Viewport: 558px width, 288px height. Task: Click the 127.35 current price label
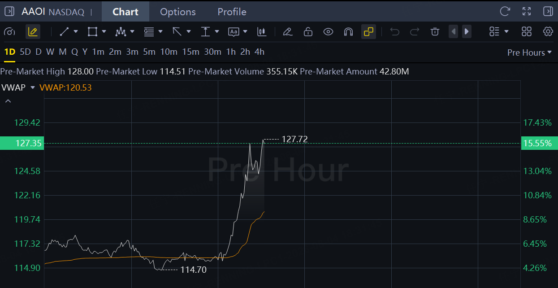click(x=22, y=143)
